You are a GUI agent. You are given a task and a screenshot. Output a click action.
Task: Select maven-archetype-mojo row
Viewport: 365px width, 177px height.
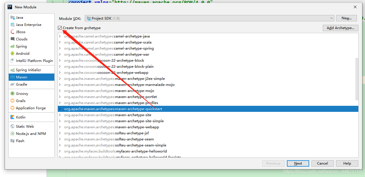[x=208, y=91]
